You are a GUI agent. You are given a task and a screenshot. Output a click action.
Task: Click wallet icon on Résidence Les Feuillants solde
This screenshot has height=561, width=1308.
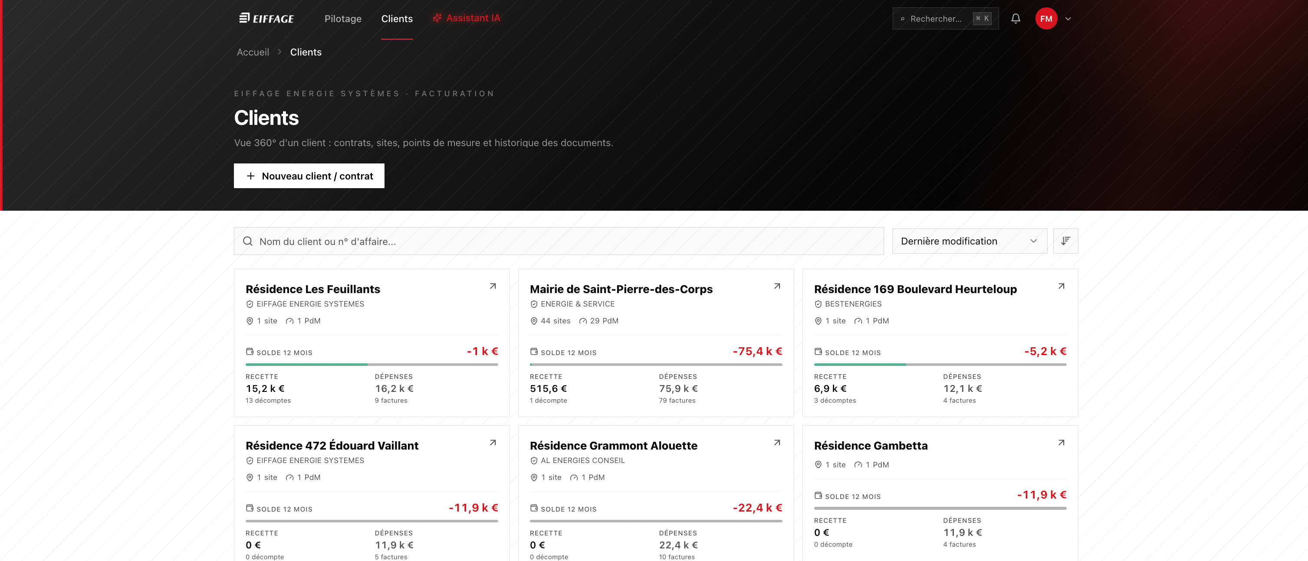coord(250,352)
